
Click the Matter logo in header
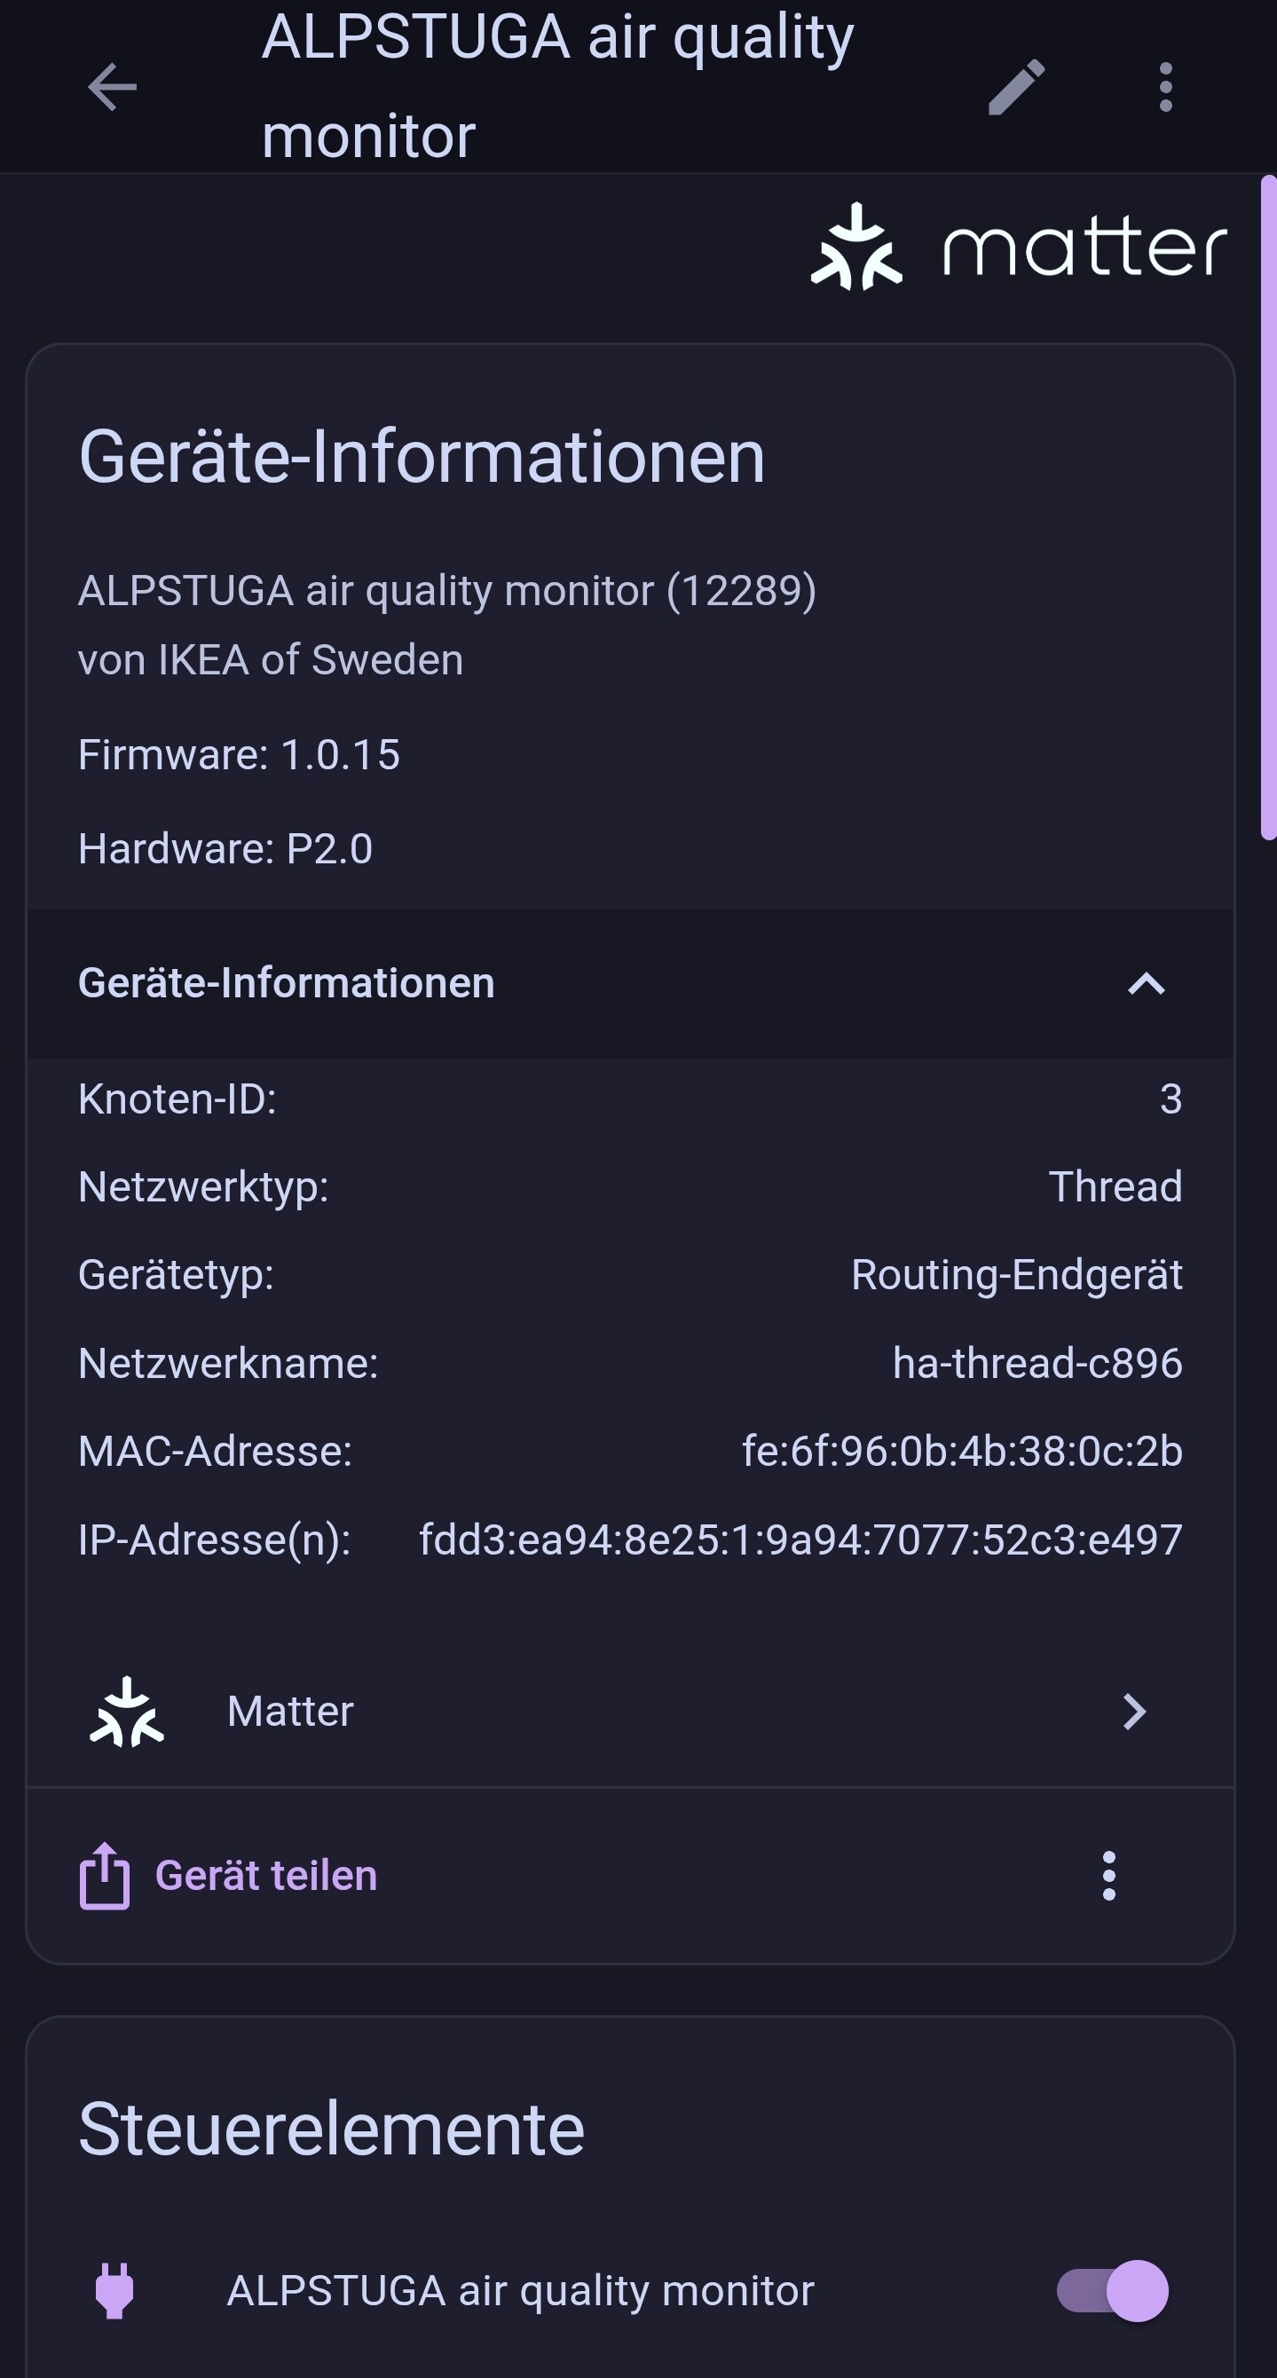(x=1019, y=248)
